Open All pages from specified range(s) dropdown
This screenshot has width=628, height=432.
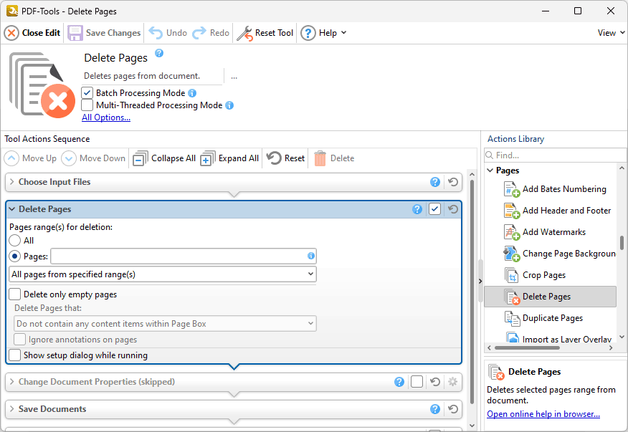tap(163, 274)
